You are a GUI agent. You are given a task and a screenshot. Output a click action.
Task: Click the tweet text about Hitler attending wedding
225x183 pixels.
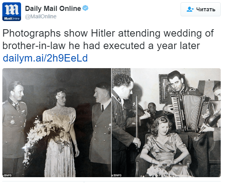tap(108, 39)
